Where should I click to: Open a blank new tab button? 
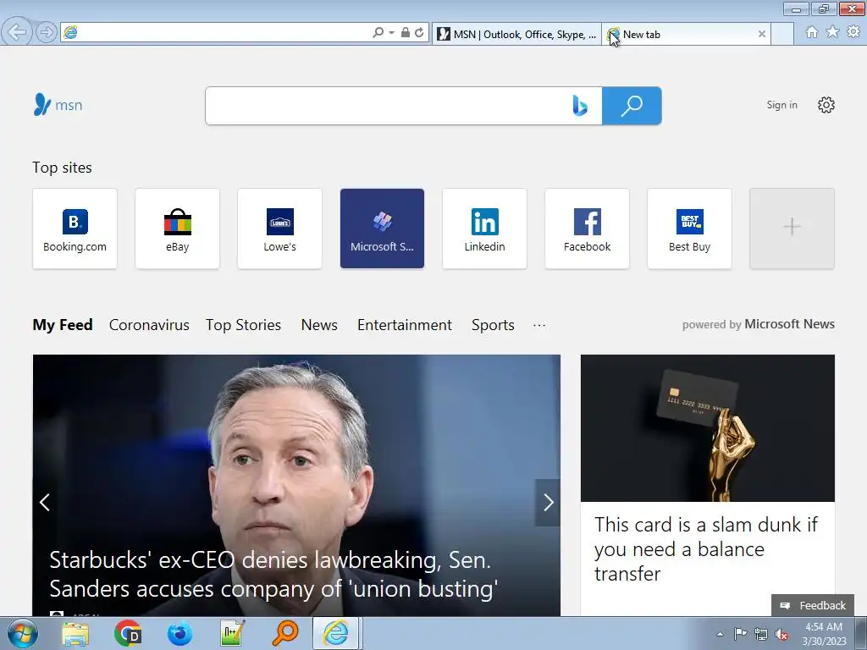tap(781, 34)
